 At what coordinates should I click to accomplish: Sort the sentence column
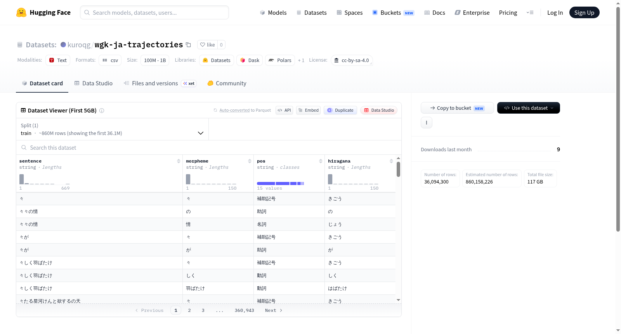[179, 161]
